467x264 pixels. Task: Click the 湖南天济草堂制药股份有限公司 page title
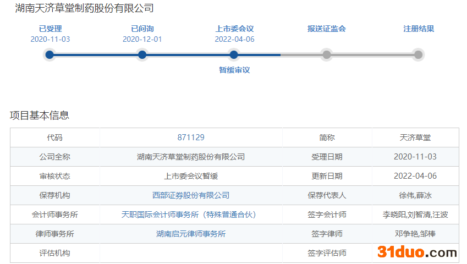(84, 8)
